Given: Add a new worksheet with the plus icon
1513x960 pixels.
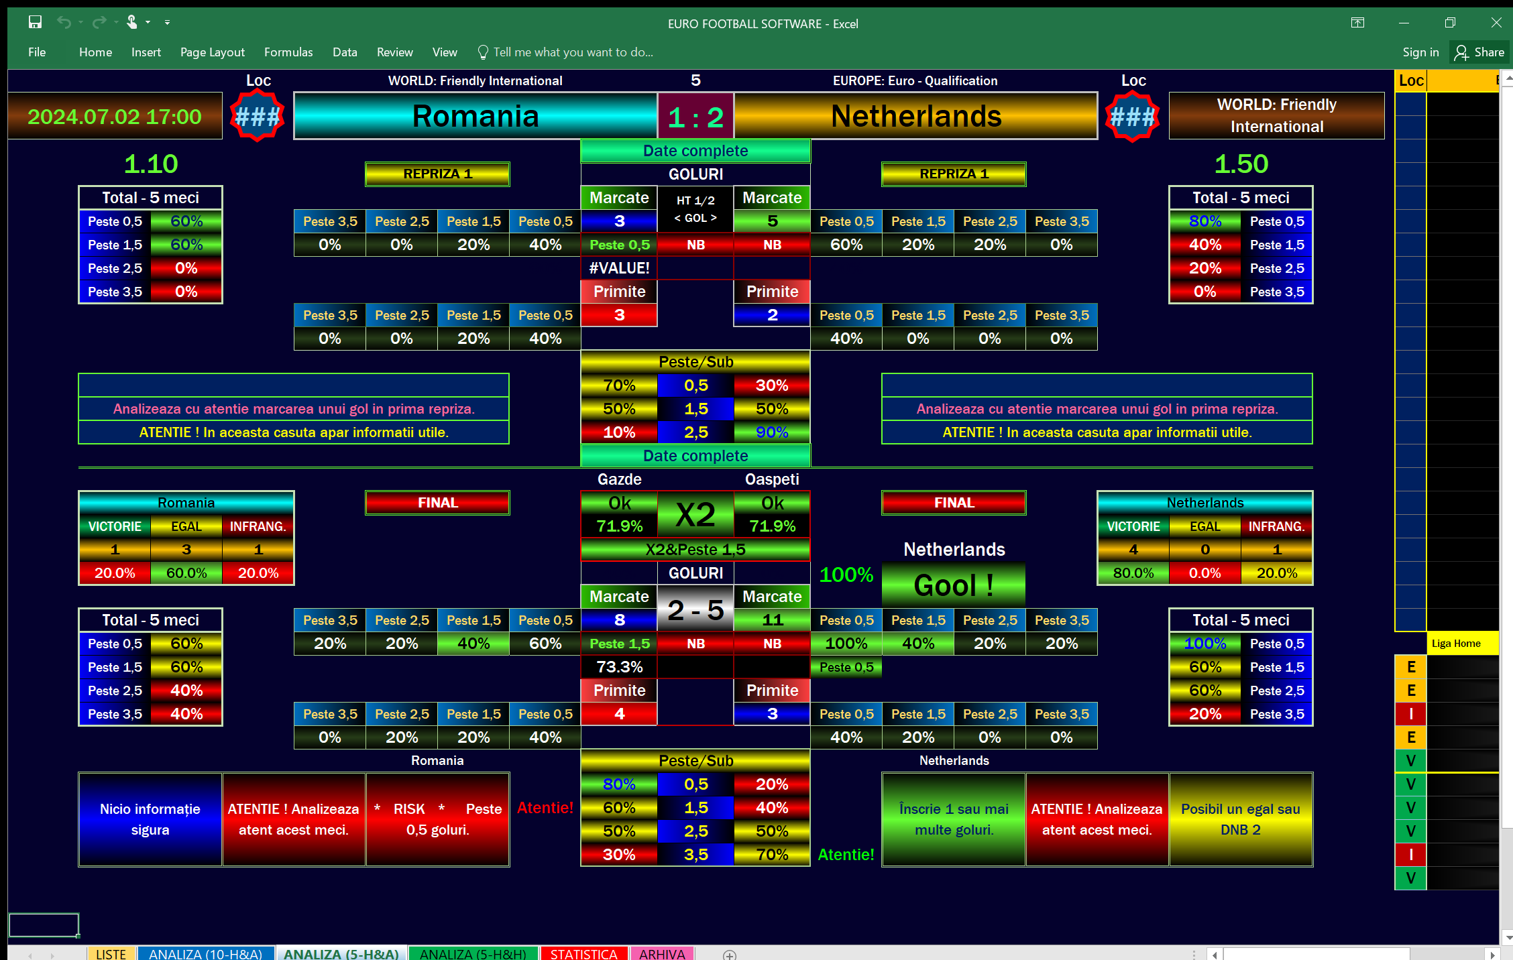Looking at the screenshot, I should (x=730, y=954).
